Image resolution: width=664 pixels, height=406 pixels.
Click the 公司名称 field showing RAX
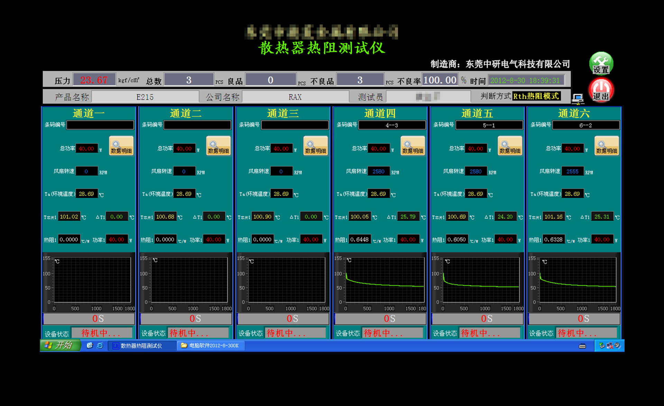coord(295,97)
